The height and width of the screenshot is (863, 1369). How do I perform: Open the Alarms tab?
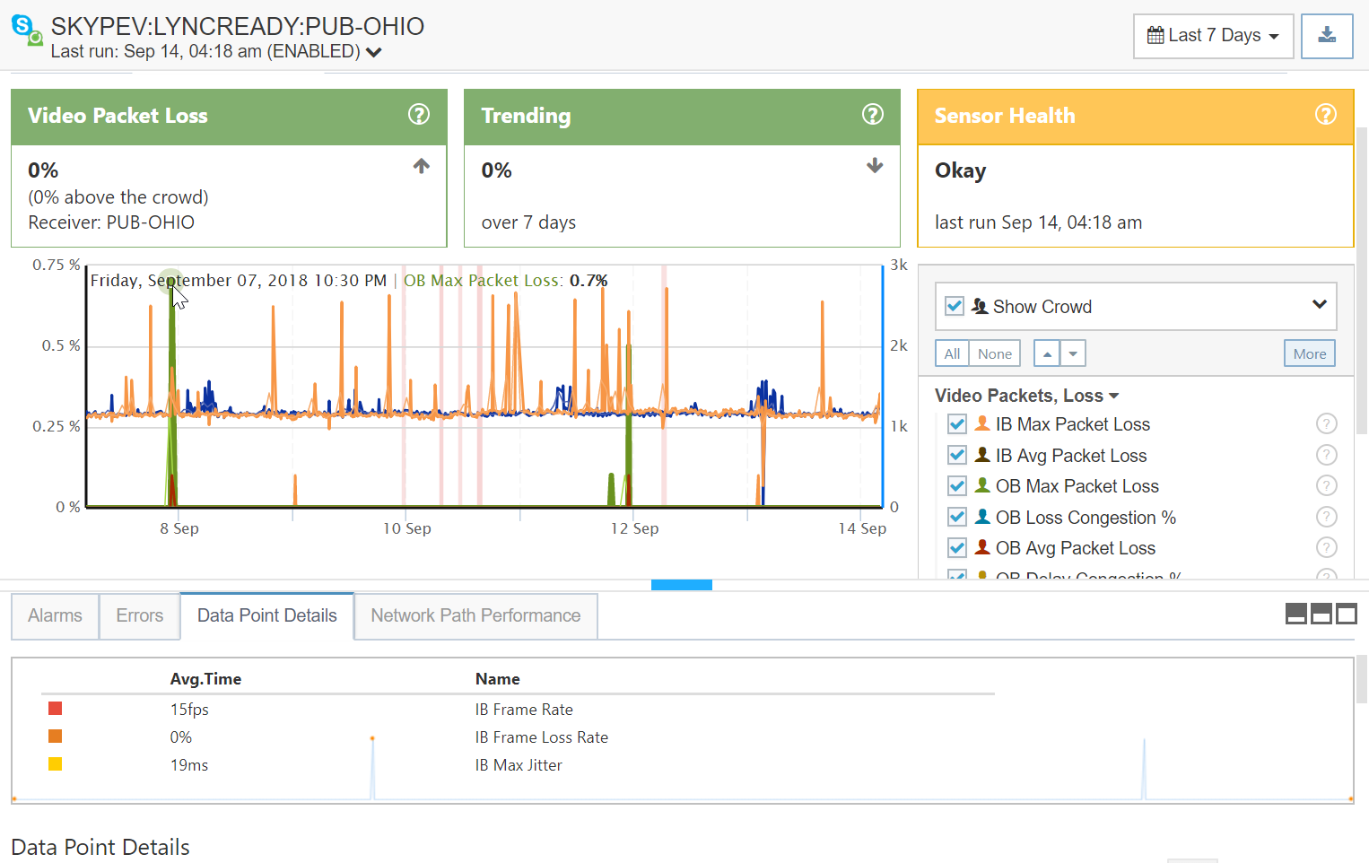(55, 615)
